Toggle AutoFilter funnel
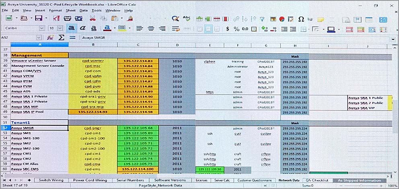This screenshot has height=189, width=399. pyautogui.click(x=262, y=19)
